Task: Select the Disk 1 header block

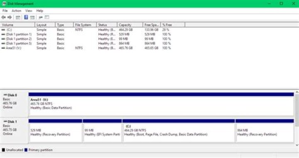Action: pos(14,131)
